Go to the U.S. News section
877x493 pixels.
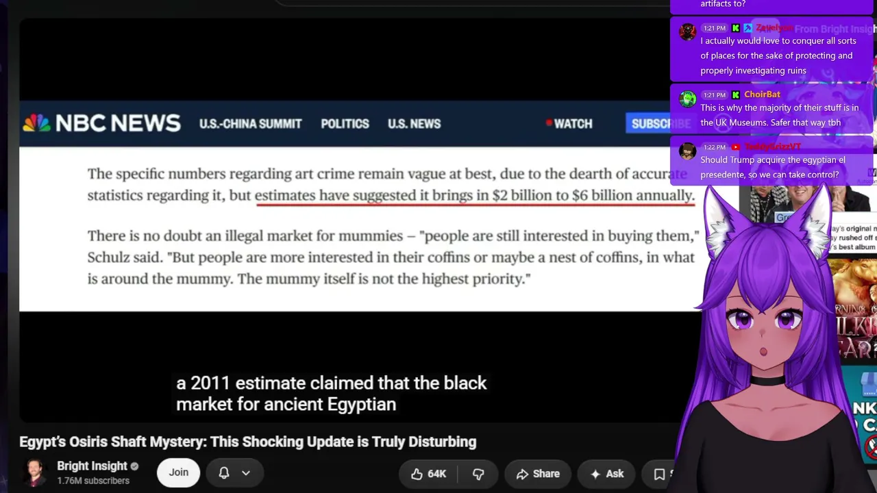(x=414, y=124)
